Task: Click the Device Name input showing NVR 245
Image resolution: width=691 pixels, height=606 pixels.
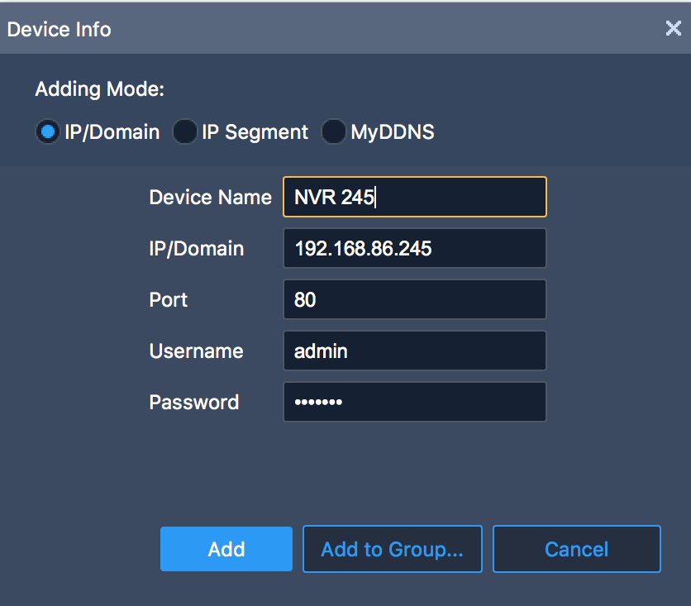Action: (x=414, y=197)
